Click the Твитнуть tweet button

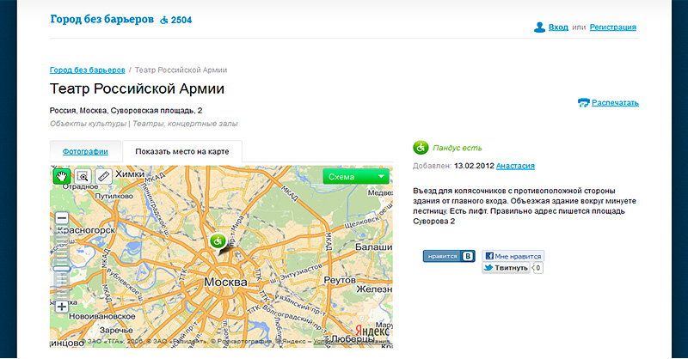tap(506, 268)
